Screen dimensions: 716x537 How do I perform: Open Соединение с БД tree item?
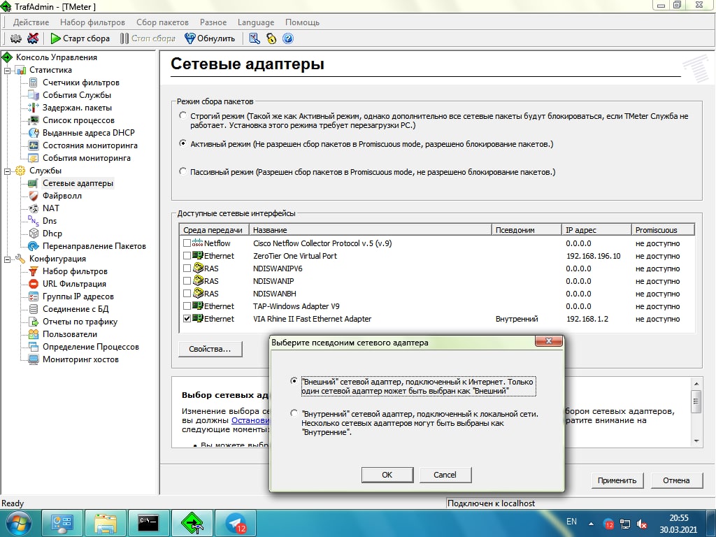[76, 309]
